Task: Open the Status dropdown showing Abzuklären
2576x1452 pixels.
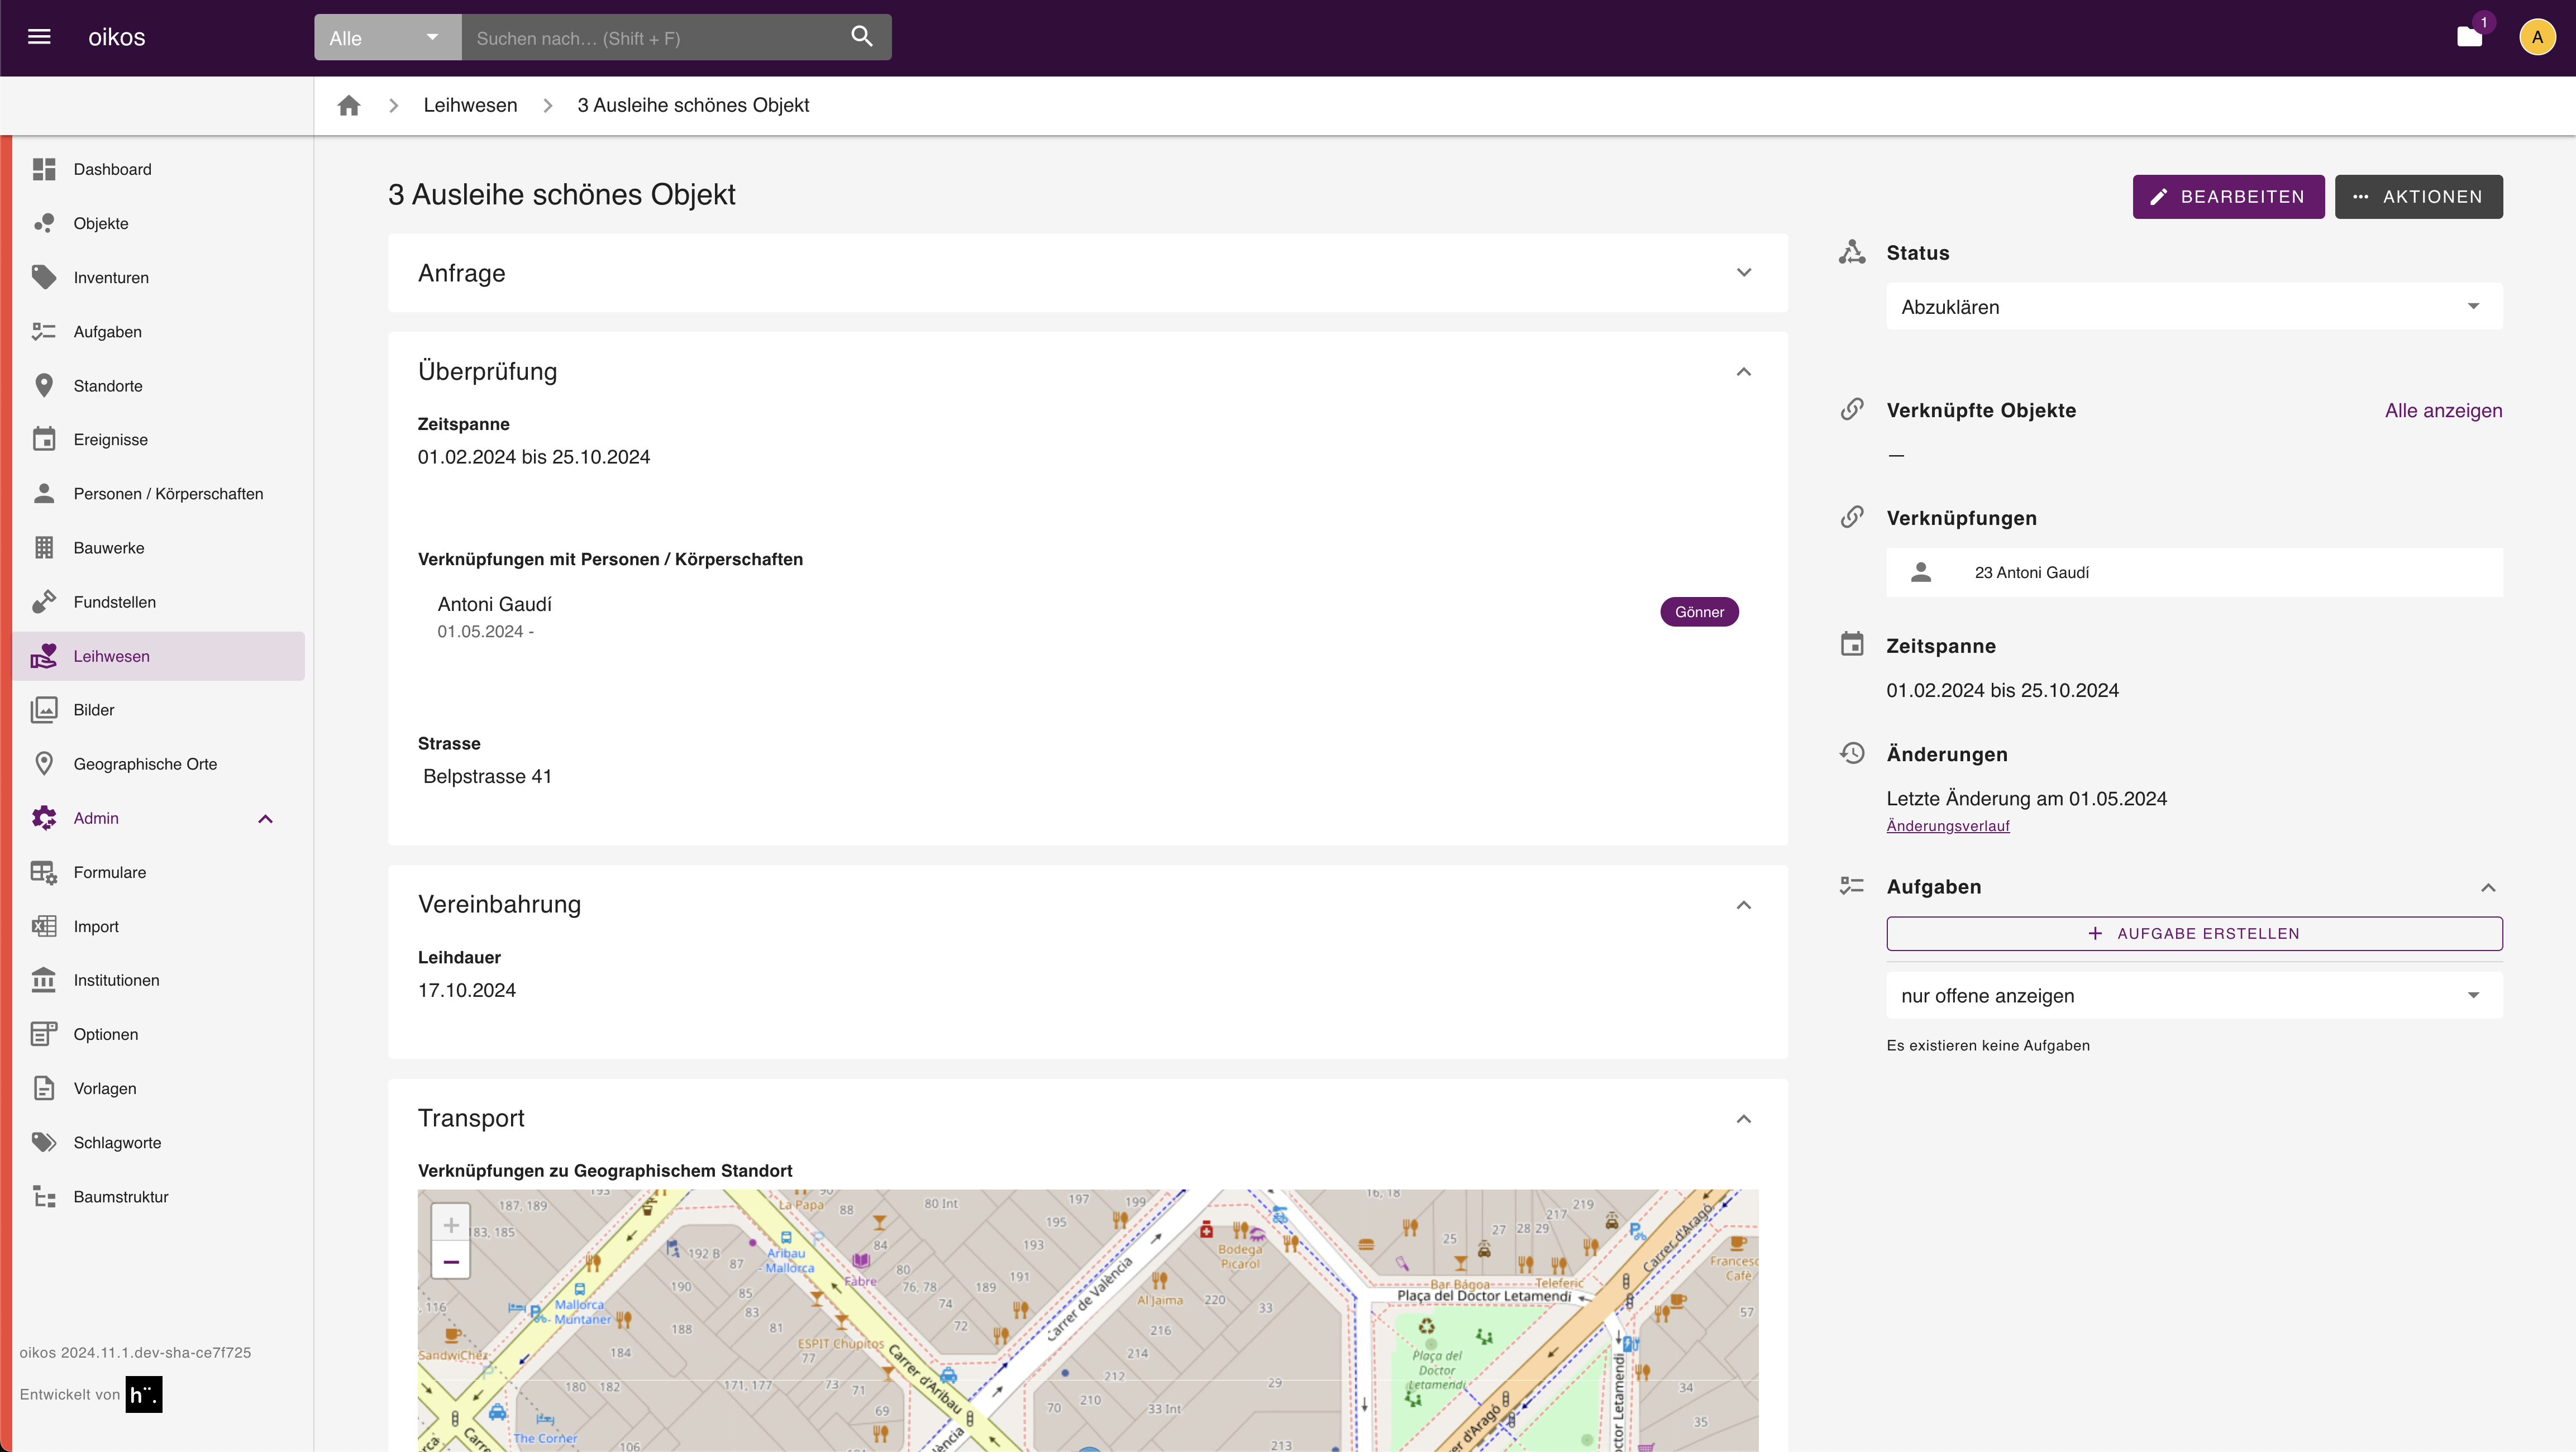Action: point(2194,307)
